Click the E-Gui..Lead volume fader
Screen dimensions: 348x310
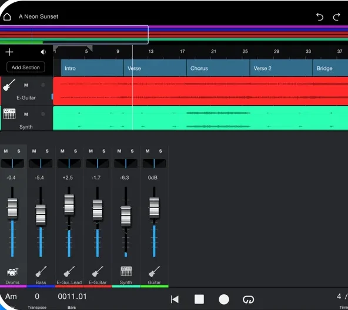click(x=69, y=204)
